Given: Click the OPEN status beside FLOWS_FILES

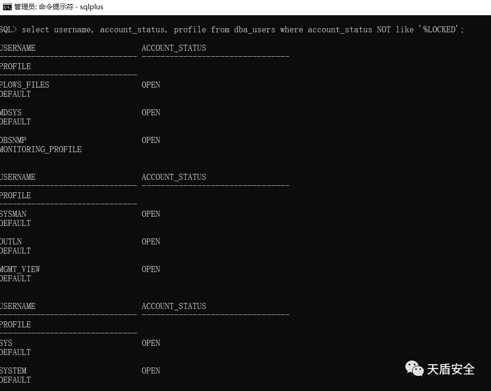Looking at the screenshot, I should [151, 85].
